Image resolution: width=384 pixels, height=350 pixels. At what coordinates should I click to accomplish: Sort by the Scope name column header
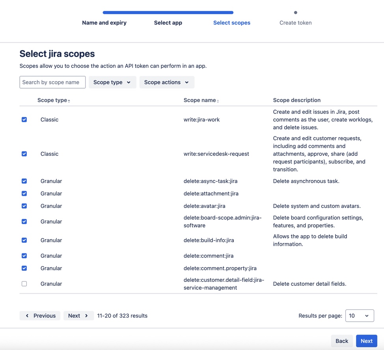point(201,100)
